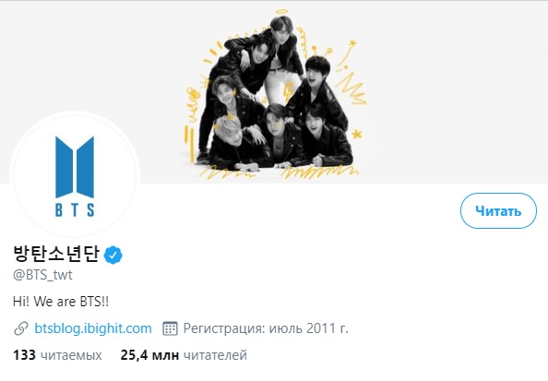Click the yellow star doodle in banner
Image resolution: width=548 pixels, height=381 pixels.
[356, 134]
